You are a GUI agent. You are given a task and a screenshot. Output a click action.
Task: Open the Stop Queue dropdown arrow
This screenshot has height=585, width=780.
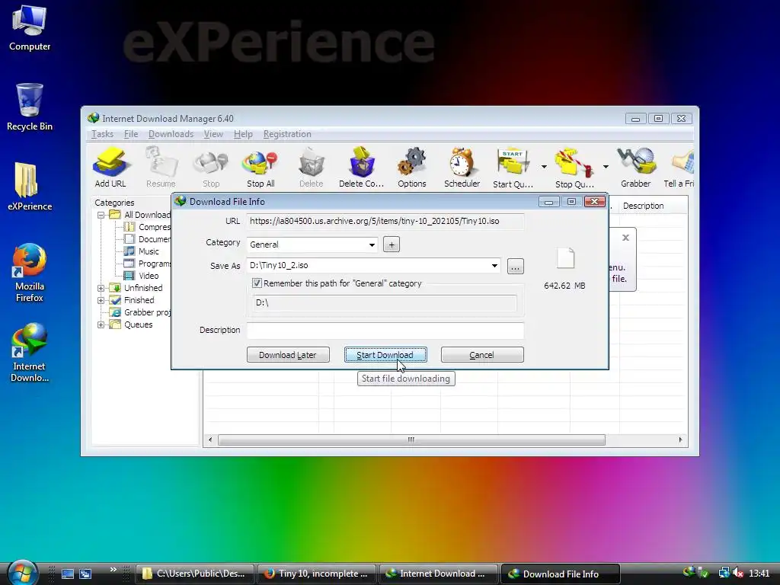606,167
